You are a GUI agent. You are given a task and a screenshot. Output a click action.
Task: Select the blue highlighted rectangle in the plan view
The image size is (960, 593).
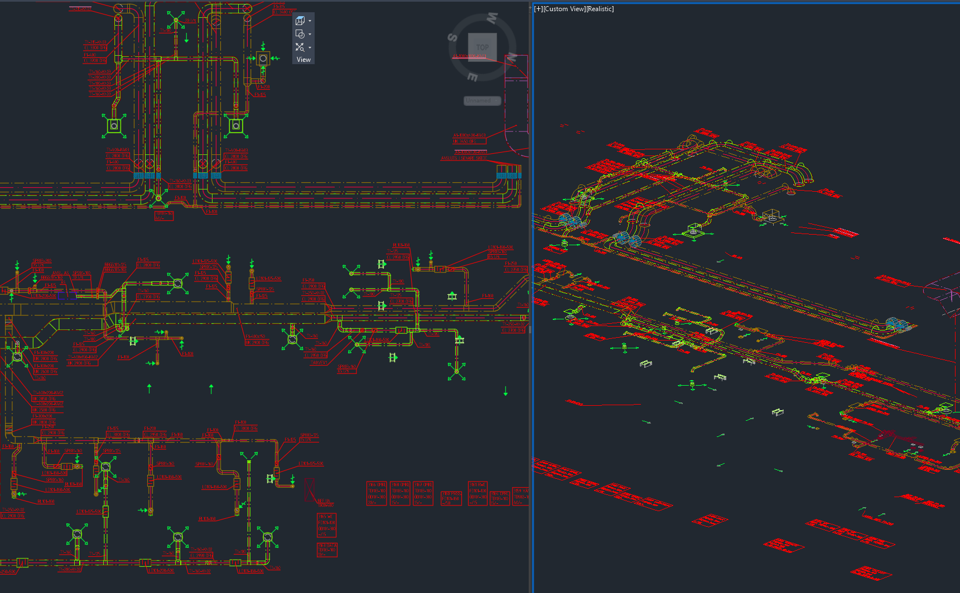(x=68, y=296)
